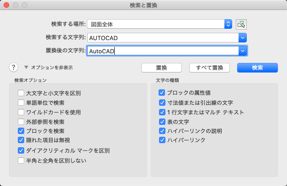This screenshot has height=186, width=287.
Task: Uncheck 隠れた項目は無視 checkbox
Action: (21, 140)
